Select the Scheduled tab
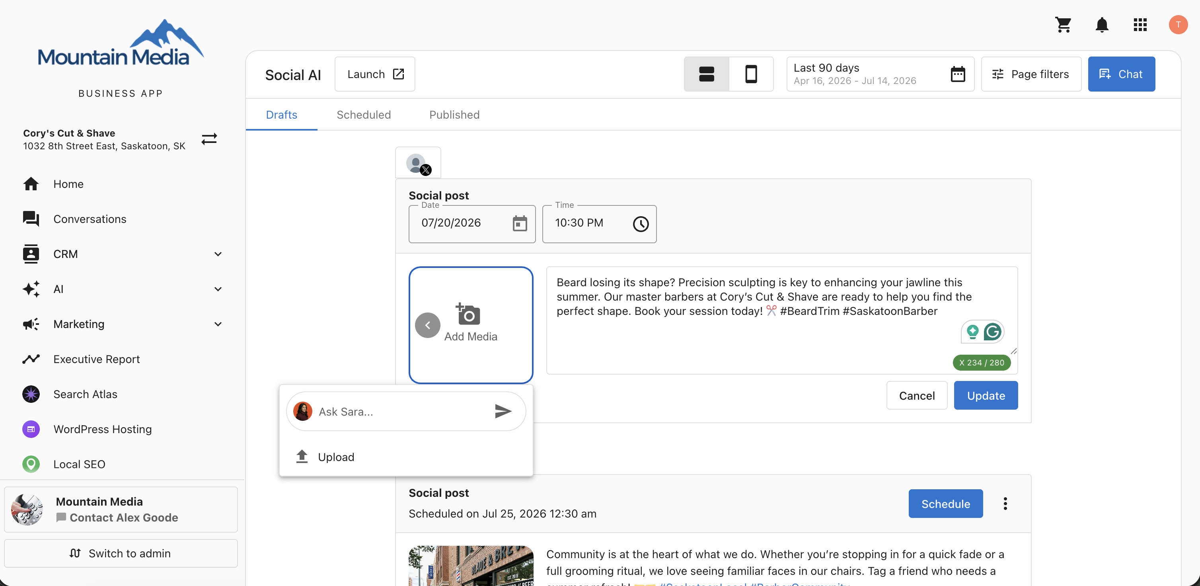Screen dimensions: 1200x586 click(x=363, y=115)
